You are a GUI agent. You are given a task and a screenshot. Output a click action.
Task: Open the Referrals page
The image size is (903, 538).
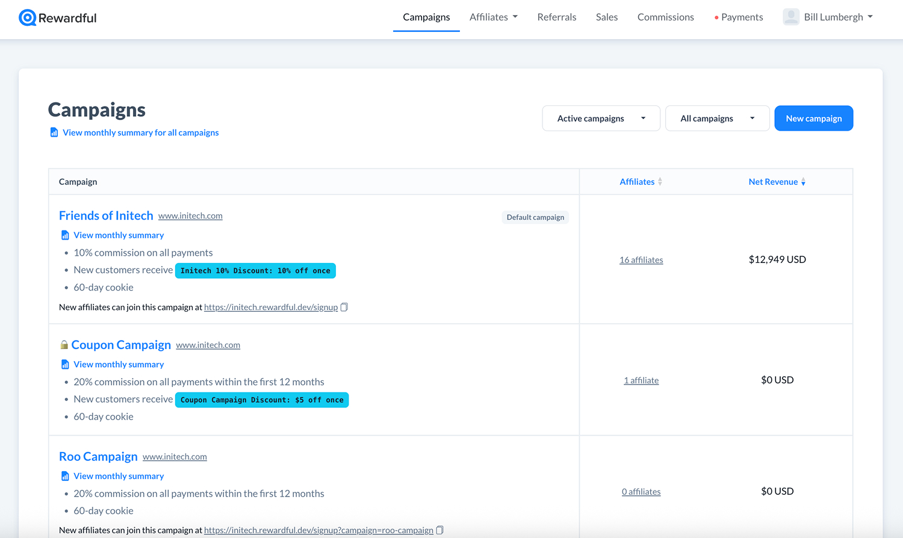click(557, 17)
